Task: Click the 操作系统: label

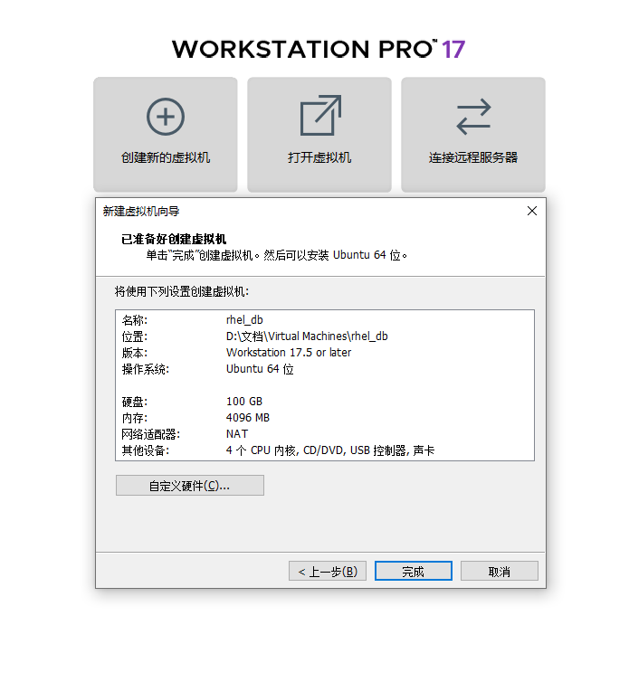Action: 146,369
